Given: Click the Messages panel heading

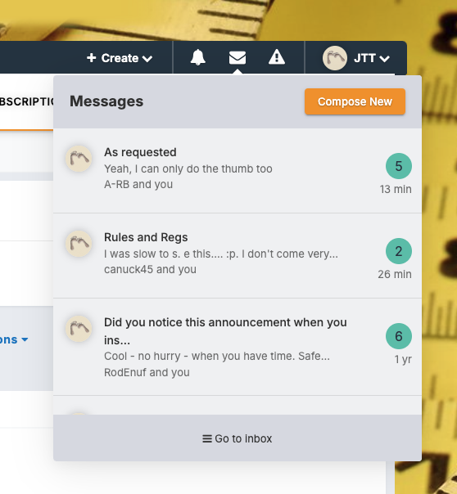Looking at the screenshot, I should click(x=106, y=101).
